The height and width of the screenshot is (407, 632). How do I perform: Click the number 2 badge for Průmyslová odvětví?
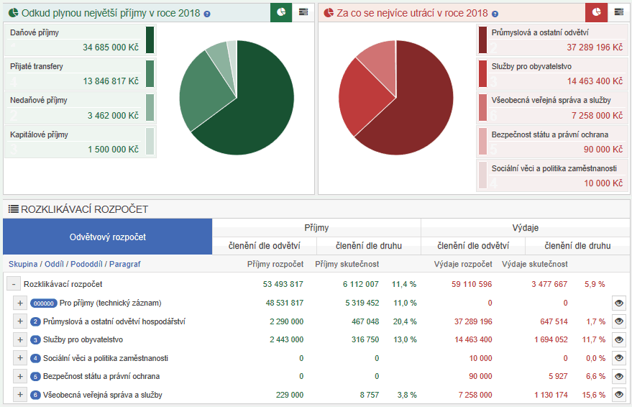[35, 321]
